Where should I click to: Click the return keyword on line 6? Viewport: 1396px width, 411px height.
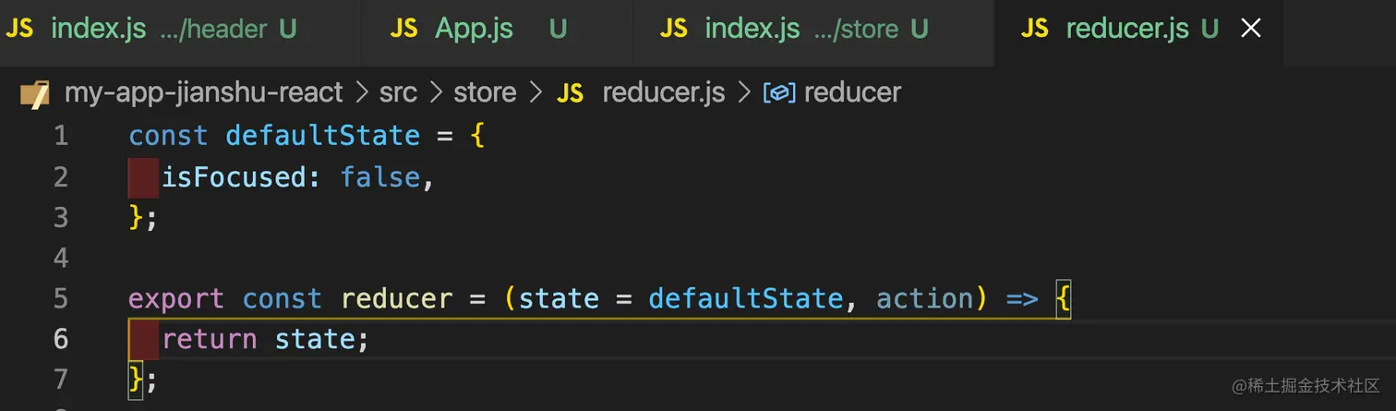point(210,340)
